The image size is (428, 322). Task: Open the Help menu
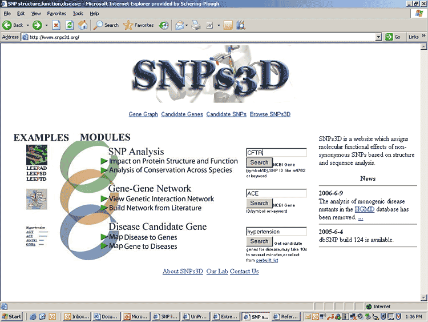click(94, 13)
